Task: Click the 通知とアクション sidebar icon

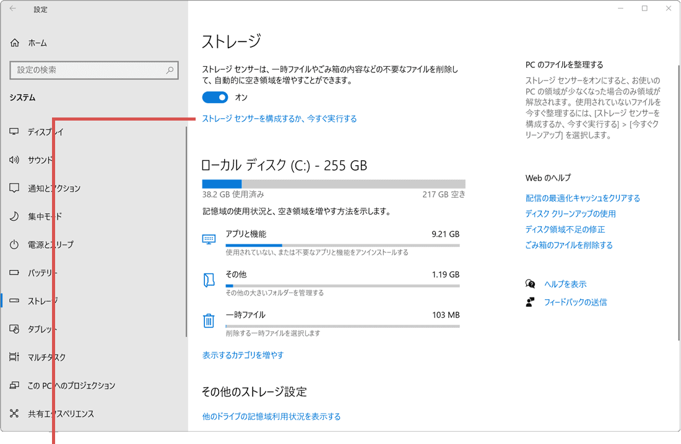Action: click(15, 188)
